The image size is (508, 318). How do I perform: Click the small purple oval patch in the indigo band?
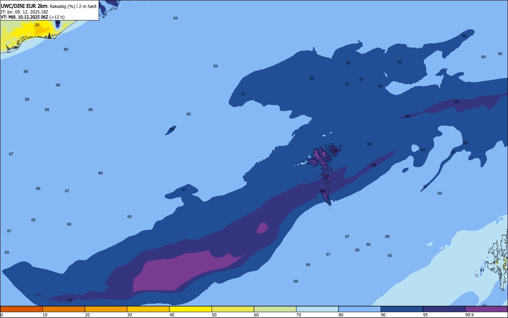(x=262, y=228)
